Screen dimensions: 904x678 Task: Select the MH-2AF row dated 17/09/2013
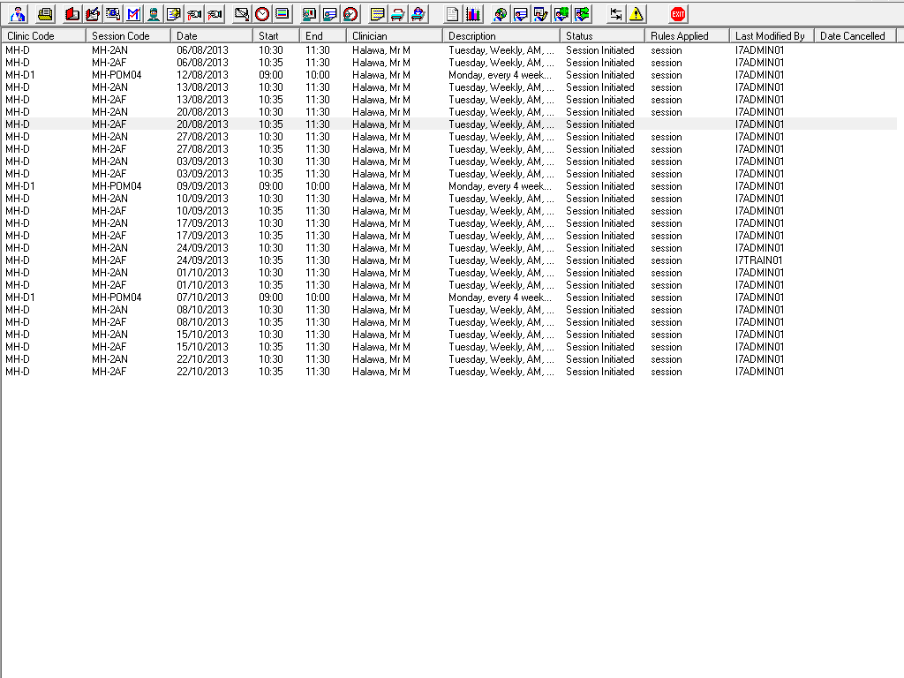449,235
